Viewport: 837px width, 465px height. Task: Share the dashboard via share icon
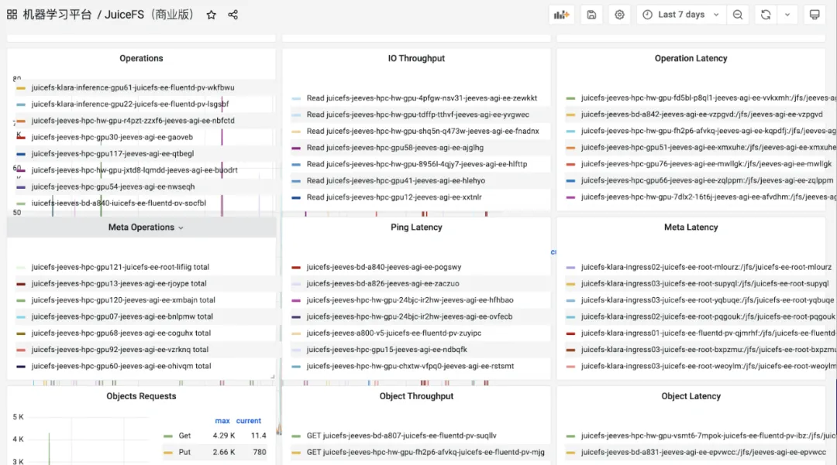232,15
